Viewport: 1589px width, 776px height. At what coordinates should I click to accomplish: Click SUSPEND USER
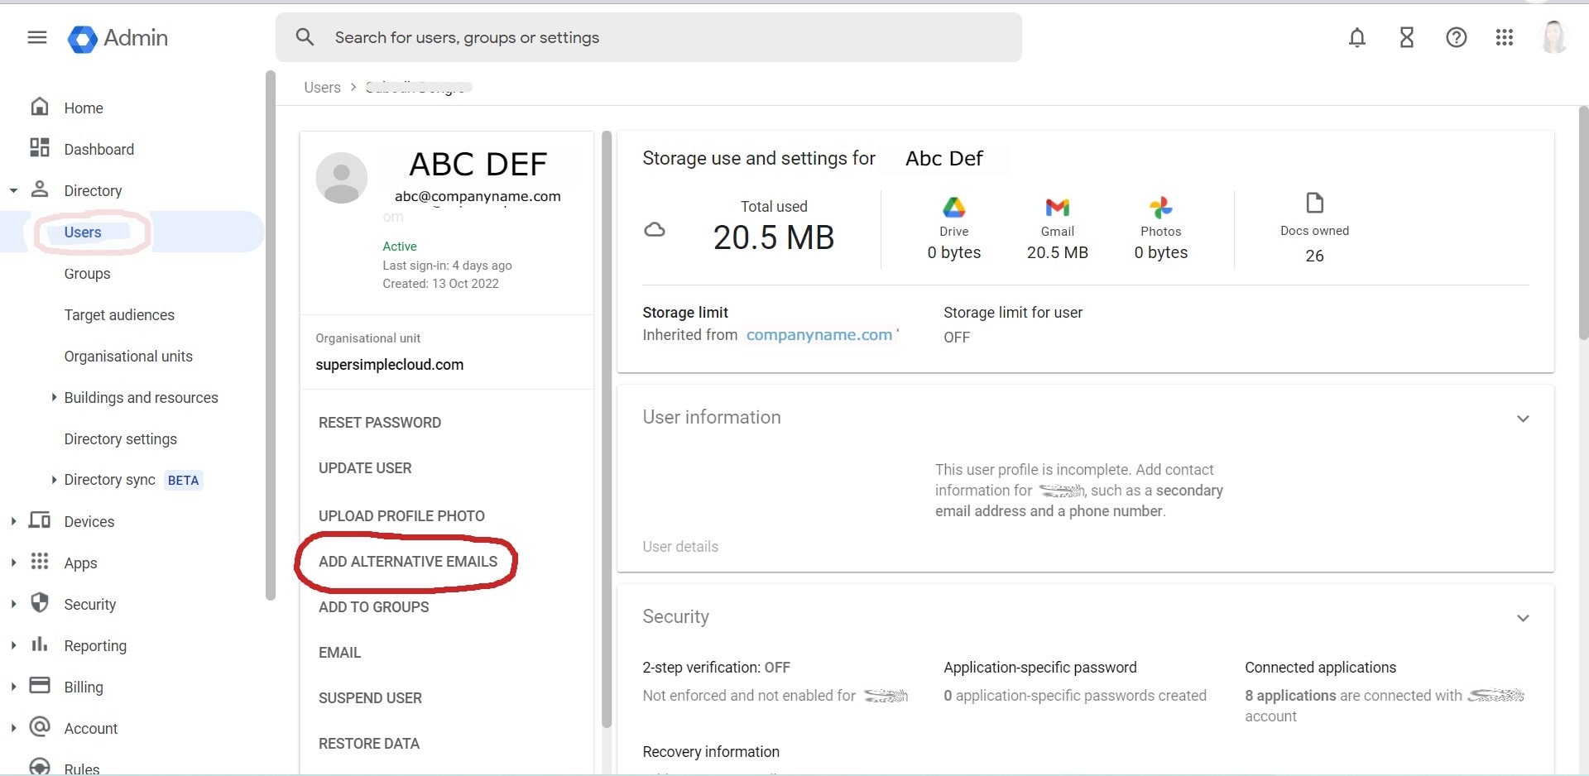click(x=370, y=697)
